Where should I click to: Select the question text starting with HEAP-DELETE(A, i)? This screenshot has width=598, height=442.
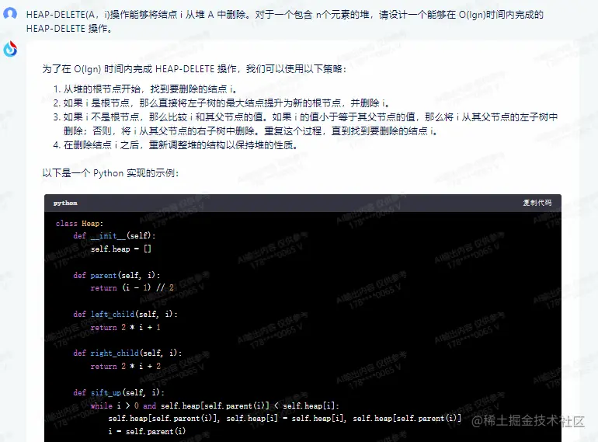coord(284,21)
